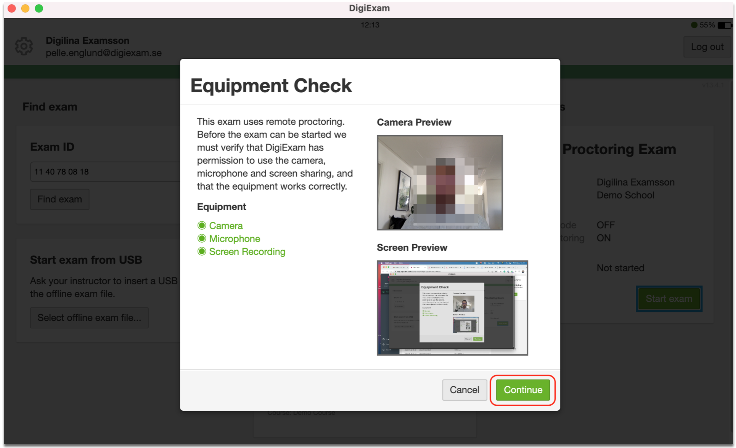
Task: Click the battery icon in header
Action: click(x=725, y=25)
